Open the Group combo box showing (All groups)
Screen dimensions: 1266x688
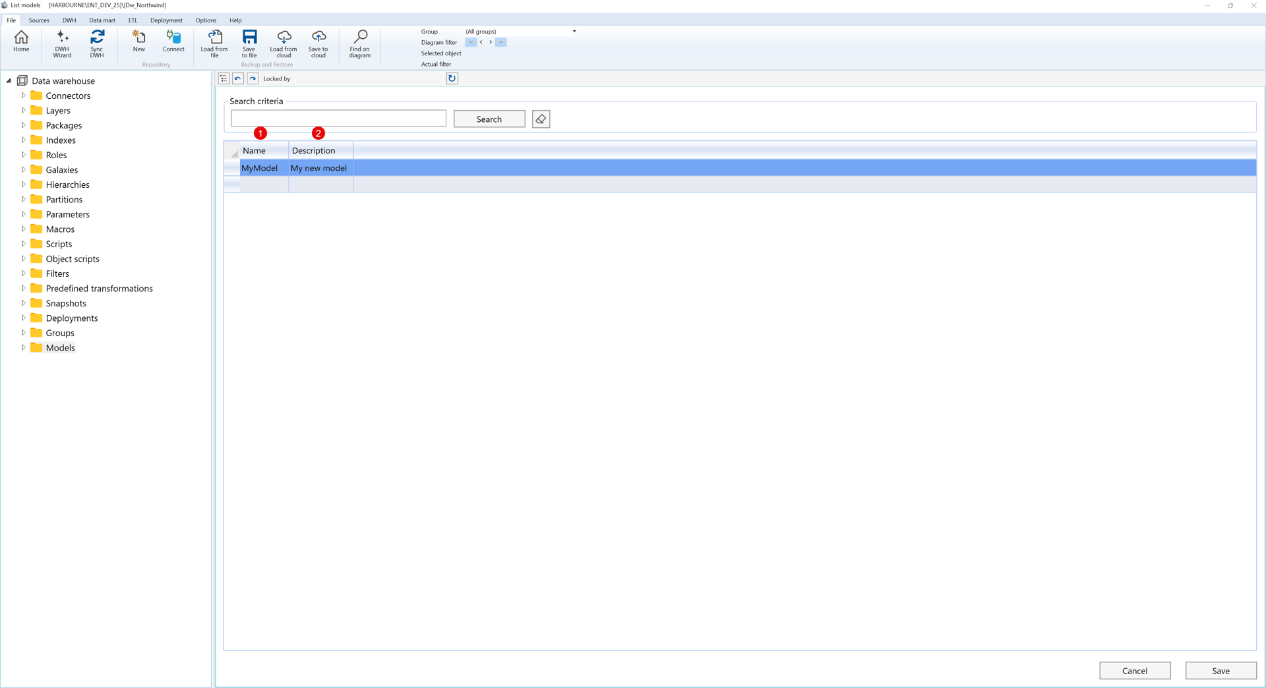(x=574, y=31)
